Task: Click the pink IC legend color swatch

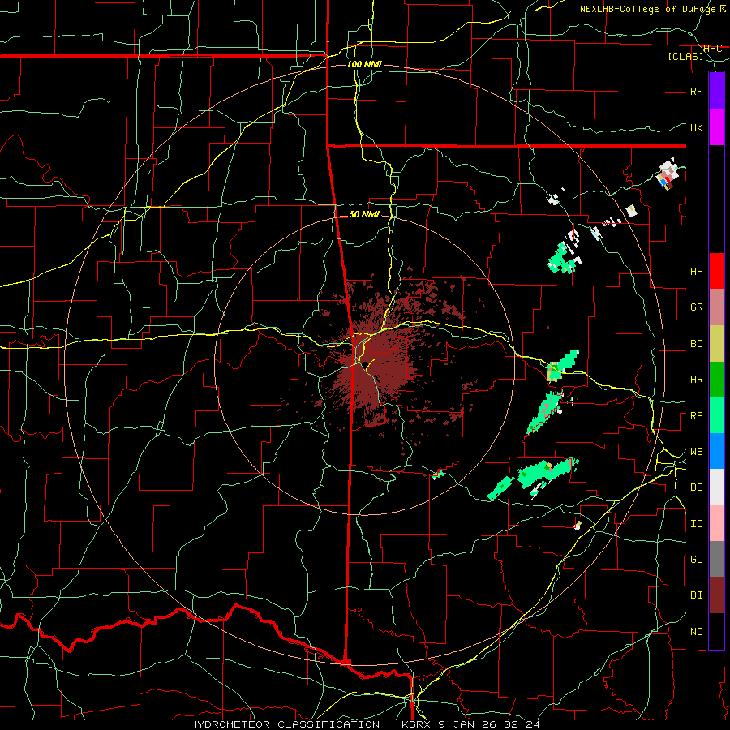Action: tap(716, 523)
